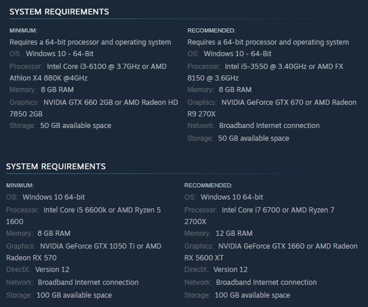Select the second MINIMUM label

point(20,185)
